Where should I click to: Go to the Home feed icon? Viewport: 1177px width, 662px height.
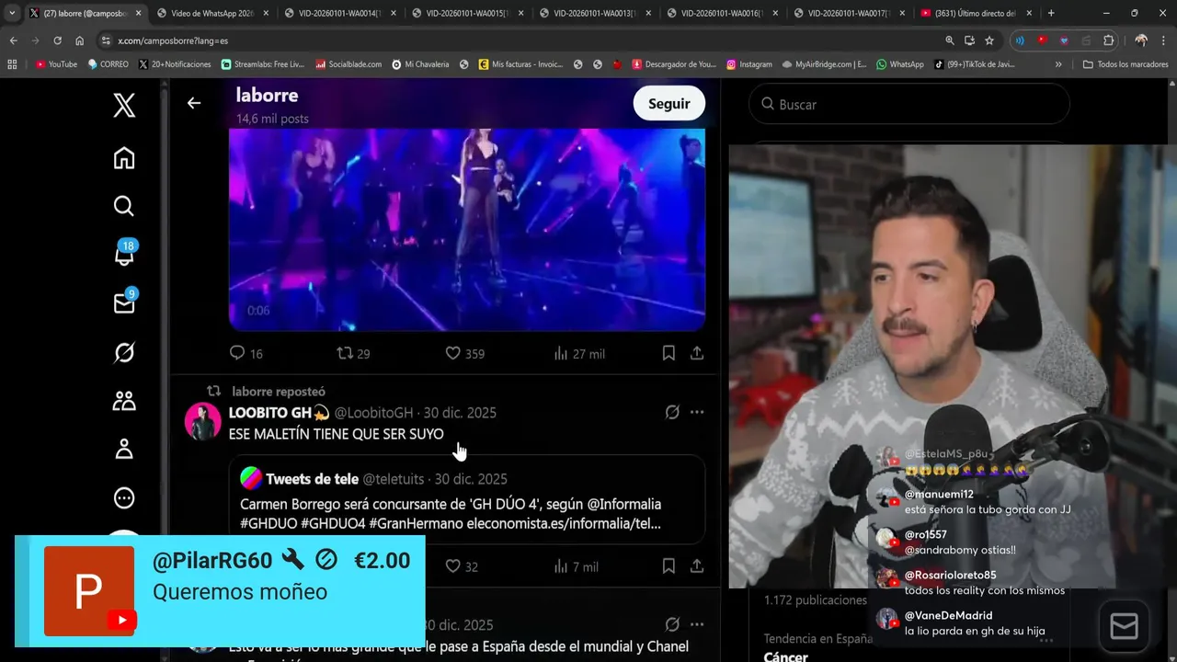coord(124,158)
